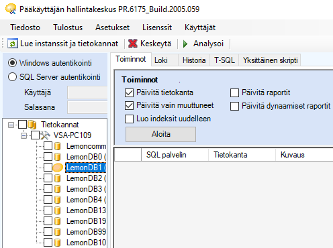
Task: Click the LemonDB99 database cylinder icon
Action: click(x=58, y=232)
